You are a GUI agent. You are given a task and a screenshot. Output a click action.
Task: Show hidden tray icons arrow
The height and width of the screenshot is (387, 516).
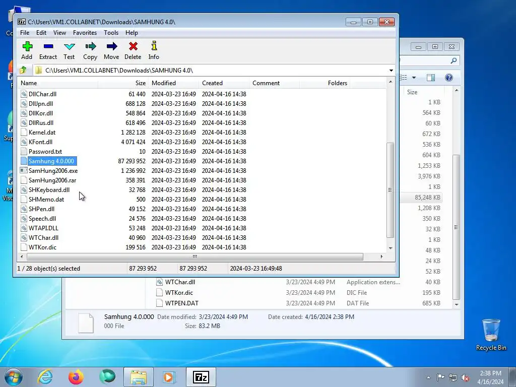coord(428,377)
